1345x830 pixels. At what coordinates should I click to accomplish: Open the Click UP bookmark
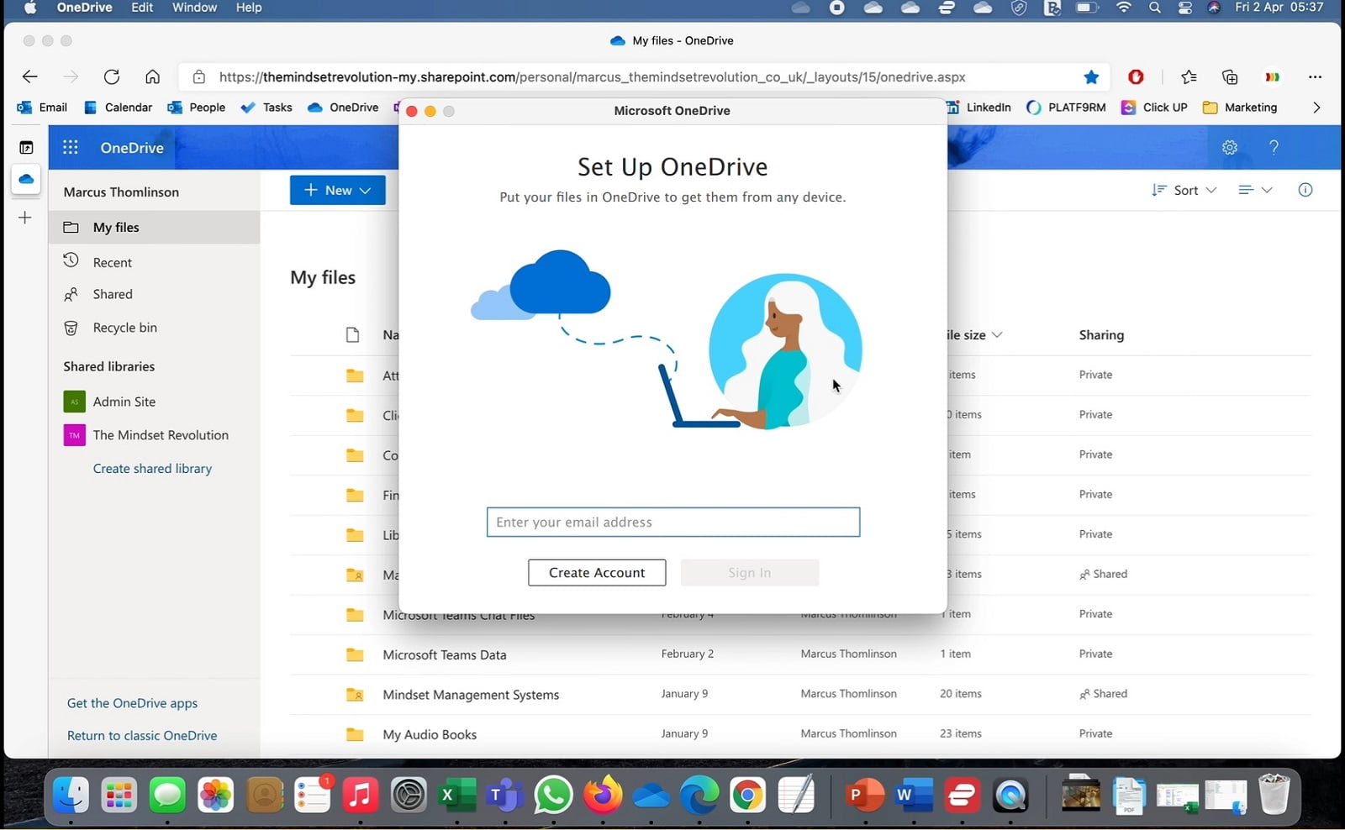coord(1154,108)
